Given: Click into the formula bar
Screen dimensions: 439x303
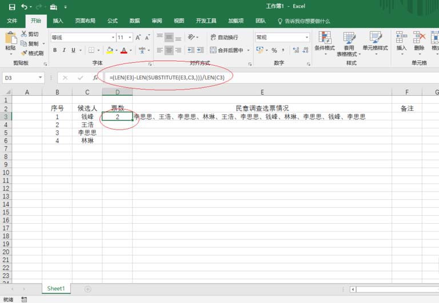Looking at the screenshot, I should point(270,78).
